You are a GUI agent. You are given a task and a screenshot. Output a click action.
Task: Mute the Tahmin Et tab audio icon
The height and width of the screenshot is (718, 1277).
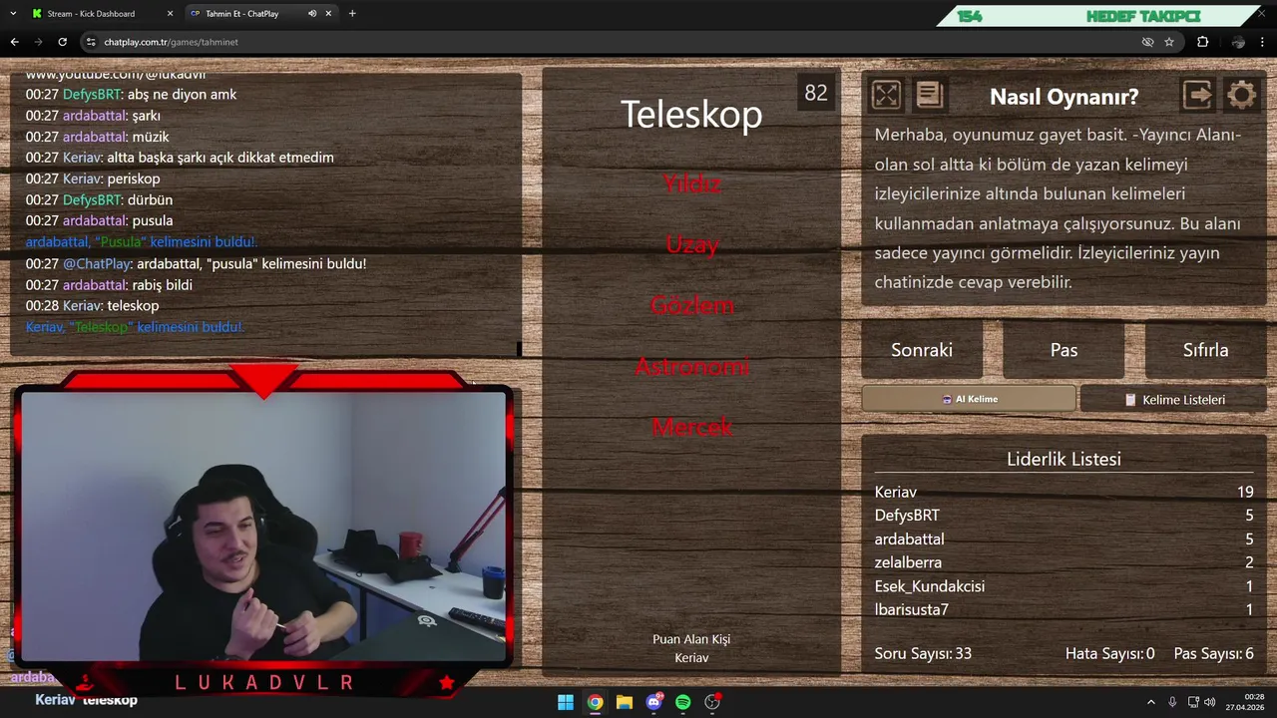click(x=312, y=14)
